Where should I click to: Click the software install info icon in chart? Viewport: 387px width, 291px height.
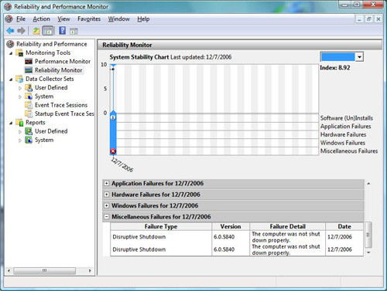113,118
